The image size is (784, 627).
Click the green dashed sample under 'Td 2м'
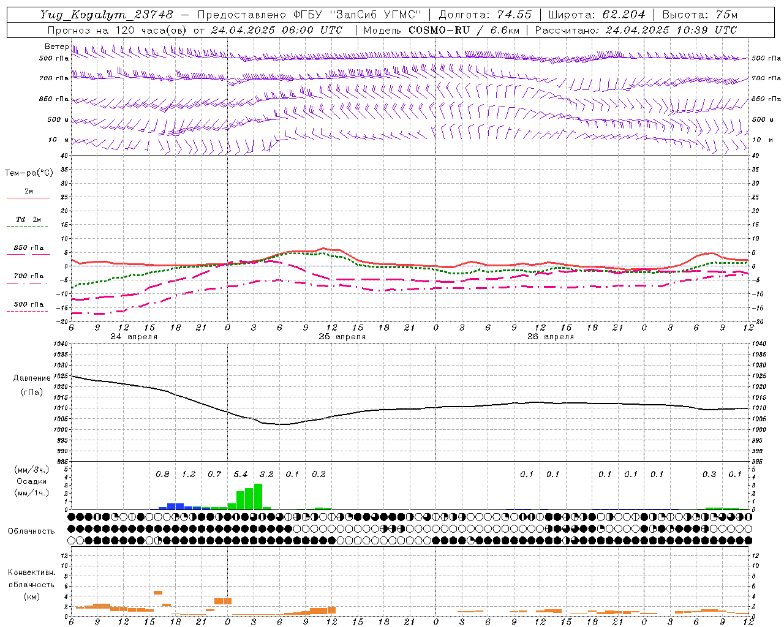tap(28, 227)
